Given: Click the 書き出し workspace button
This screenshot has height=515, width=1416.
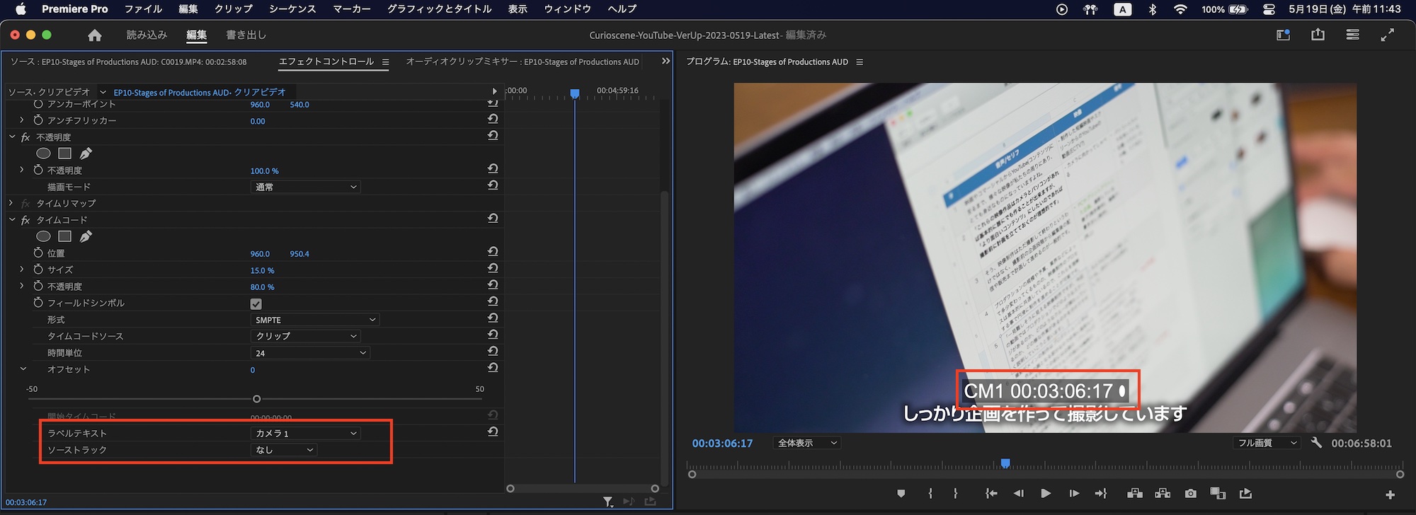Looking at the screenshot, I should click(246, 35).
